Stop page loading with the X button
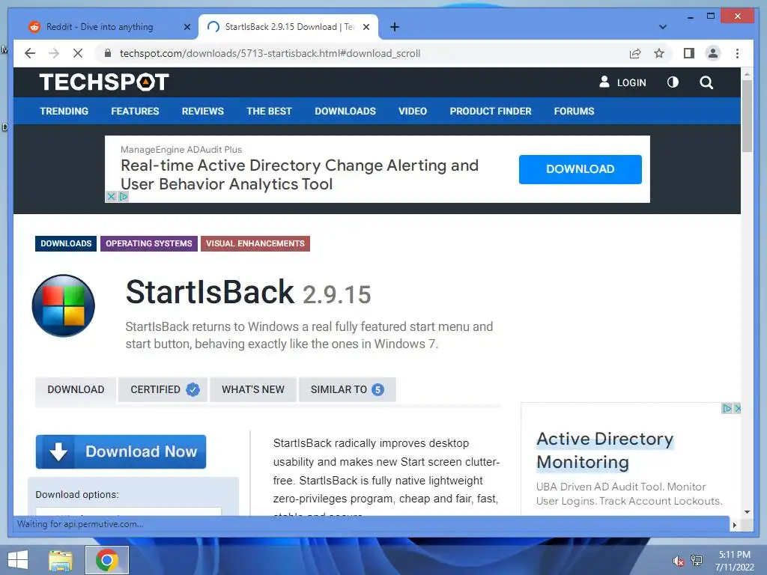The height and width of the screenshot is (575, 767). point(78,53)
